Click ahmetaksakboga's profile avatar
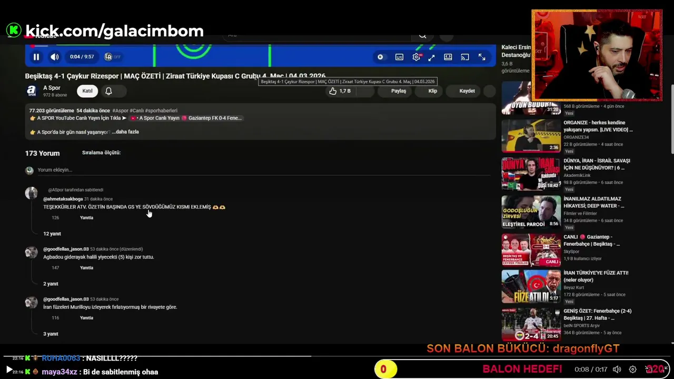Viewport: 674px width, 379px height. point(32,193)
